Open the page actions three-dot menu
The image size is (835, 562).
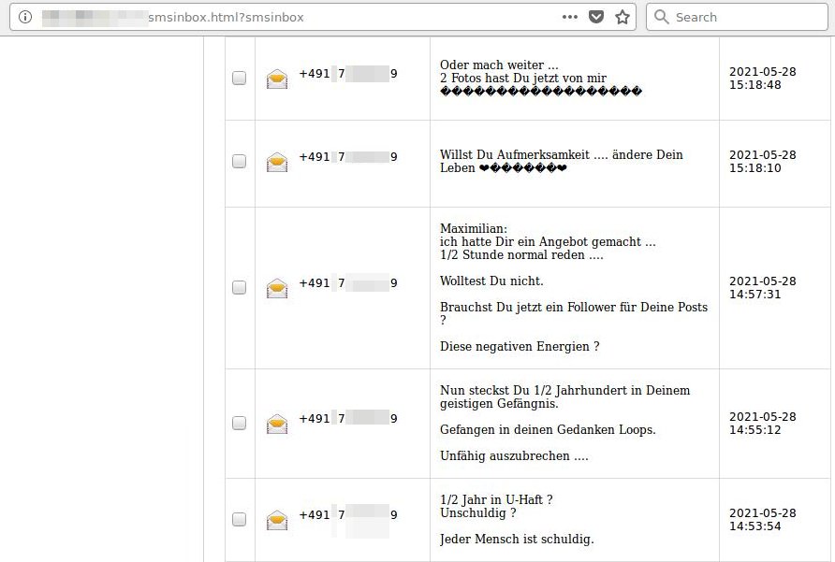pos(570,17)
